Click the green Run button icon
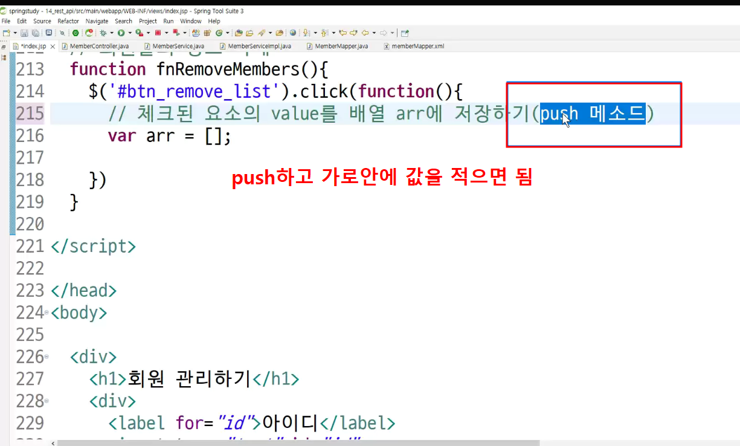This screenshot has height=446, width=740. click(x=121, y=33)
